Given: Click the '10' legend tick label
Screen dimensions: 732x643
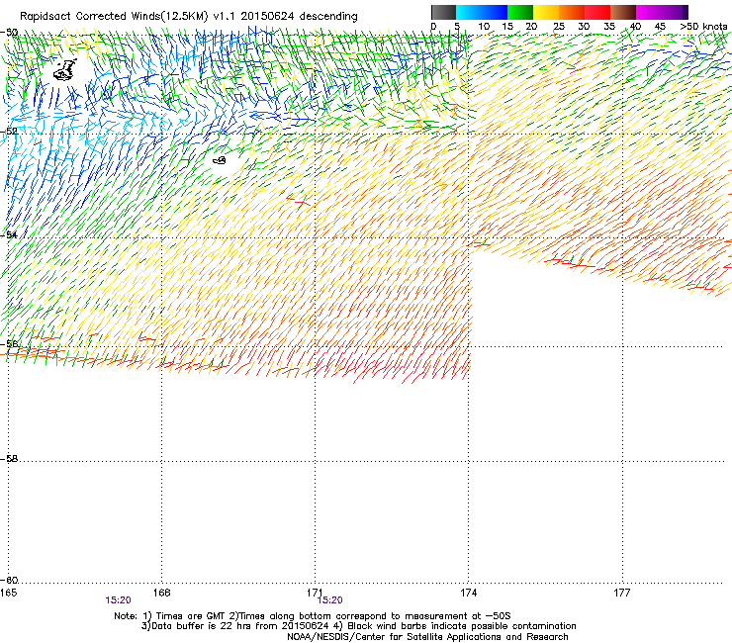Looking at the screenshot, I should [x=484, y=27].
